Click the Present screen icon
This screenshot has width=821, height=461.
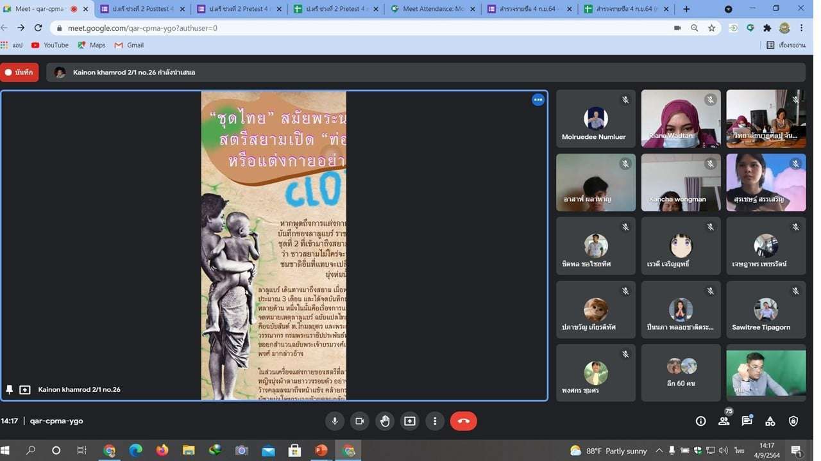(410, 421)
